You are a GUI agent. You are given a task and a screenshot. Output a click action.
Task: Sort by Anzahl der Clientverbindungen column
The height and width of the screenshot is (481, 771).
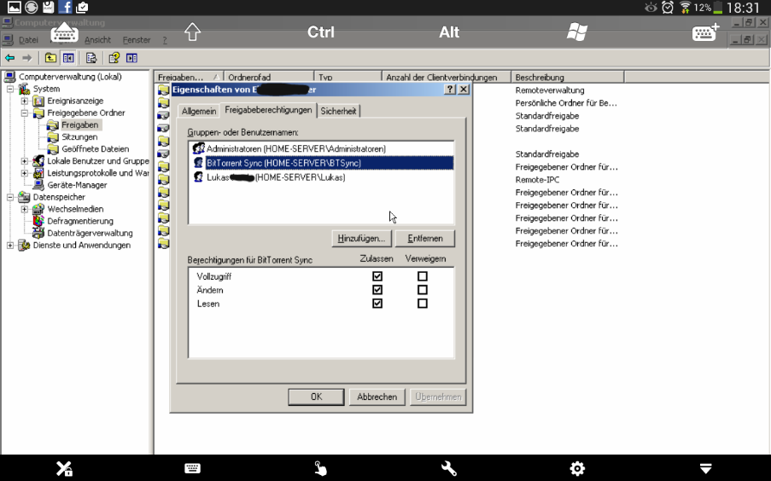pyautogui.click(x=447, y=77)
